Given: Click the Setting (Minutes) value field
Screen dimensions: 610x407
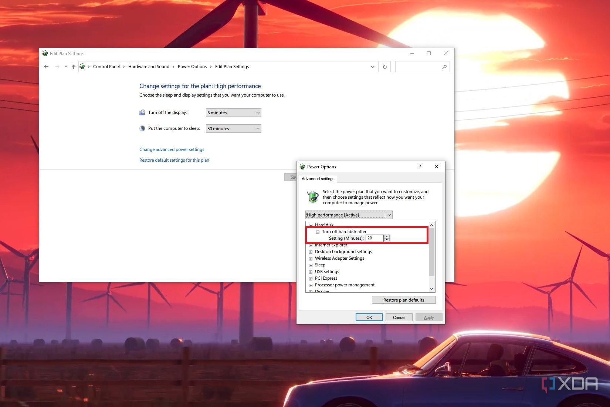Looking at the screenshot, I should 375,238.
